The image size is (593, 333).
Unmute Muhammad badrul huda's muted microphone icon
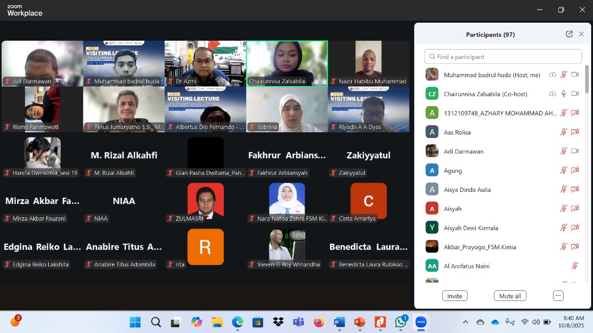click(x=563, y=74)
